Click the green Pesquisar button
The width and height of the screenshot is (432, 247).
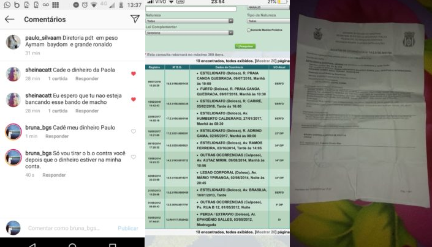(x=245, y=46)
